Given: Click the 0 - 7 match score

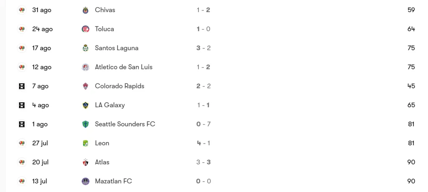Looking at the screenshot, I should [x=204, y=124].
